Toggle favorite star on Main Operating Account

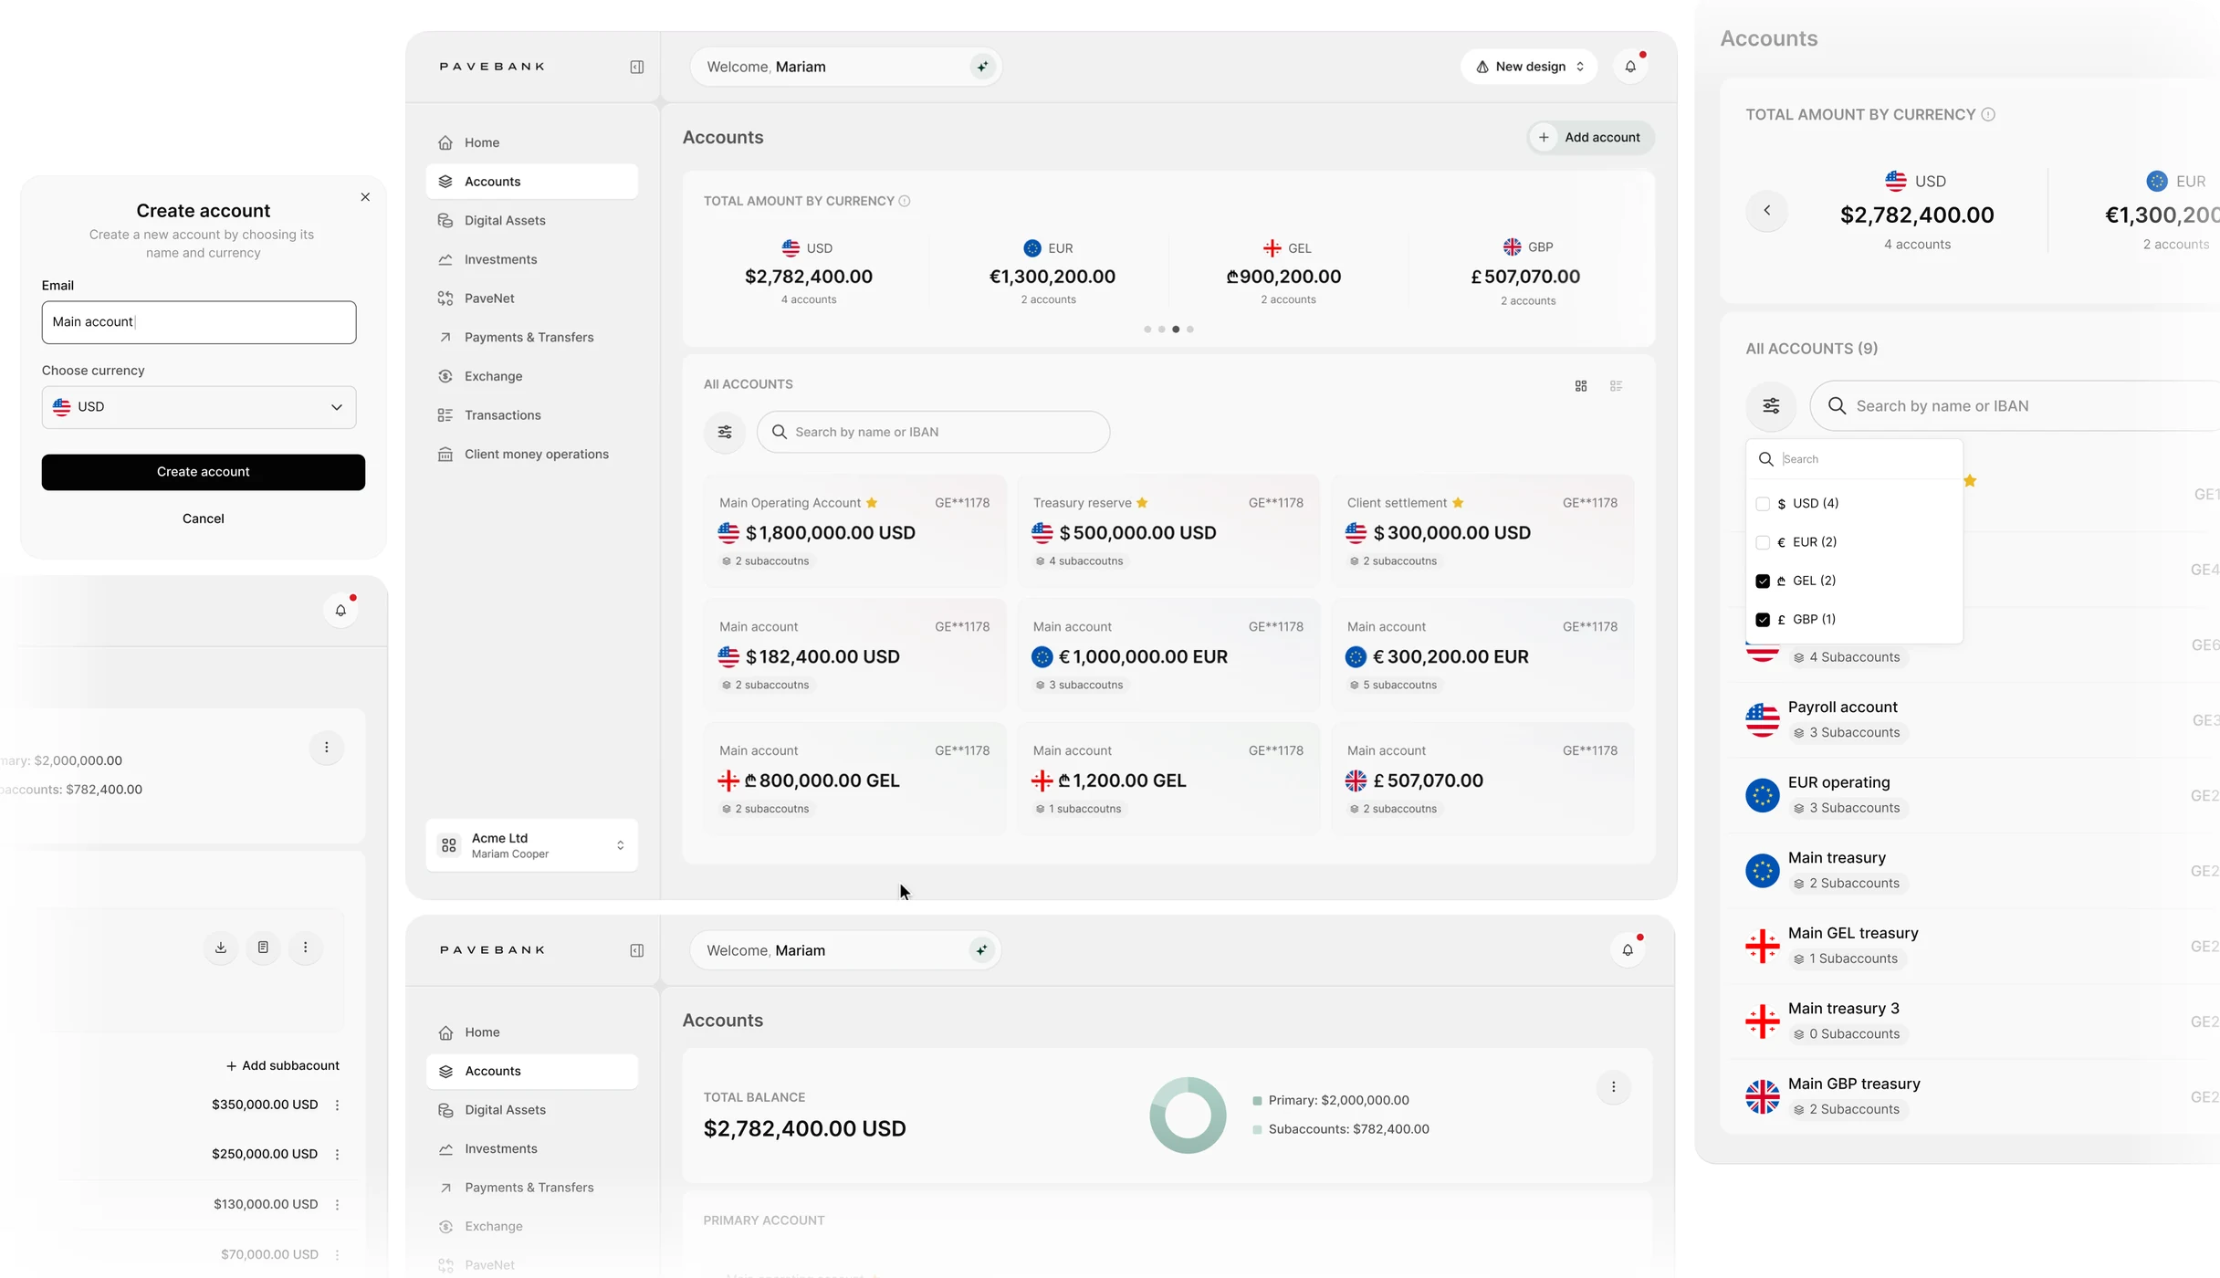tap(872, 503)
